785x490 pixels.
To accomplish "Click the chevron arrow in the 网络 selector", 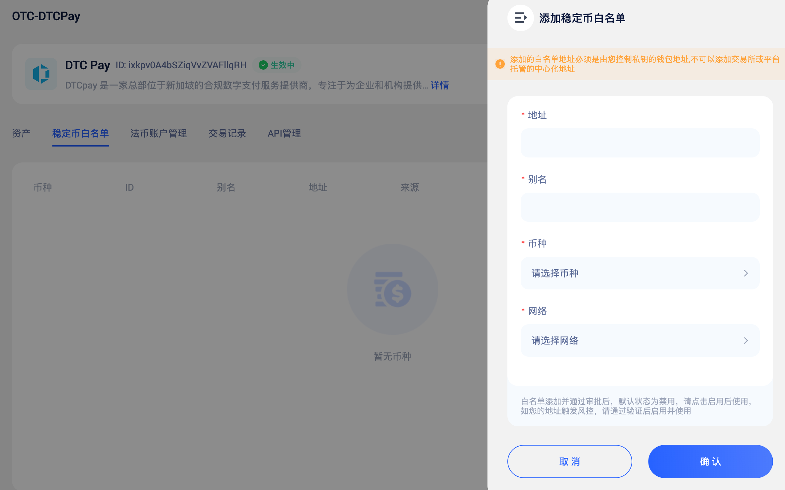I will click(x=745, y=340).
